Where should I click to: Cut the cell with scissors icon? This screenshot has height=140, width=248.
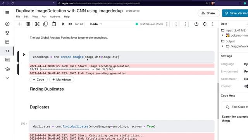(x=37, y=24)
